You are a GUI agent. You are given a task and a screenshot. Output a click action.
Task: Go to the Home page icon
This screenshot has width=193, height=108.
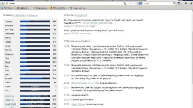(x=191, y=3)
